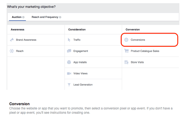
Task: Click the Product Catalogue Sales cart icon
Action: tap(126, 51)
